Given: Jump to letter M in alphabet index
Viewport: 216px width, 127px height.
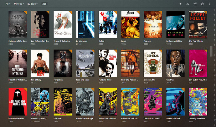Looking at the screenshot, I should coord(214,75).
